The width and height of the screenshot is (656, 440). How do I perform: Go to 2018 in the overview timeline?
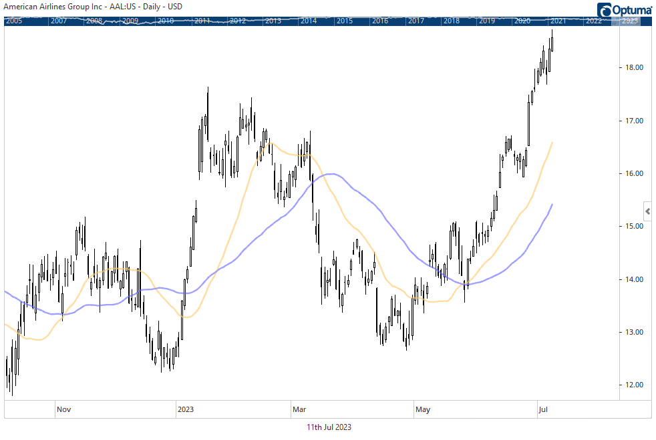click(x=452, y=21)
